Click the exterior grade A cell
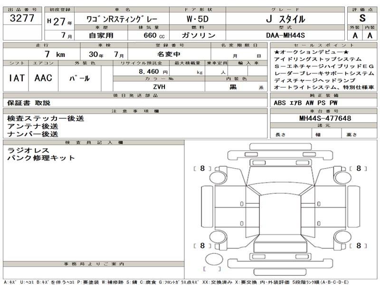 click(x=355, y=36)
